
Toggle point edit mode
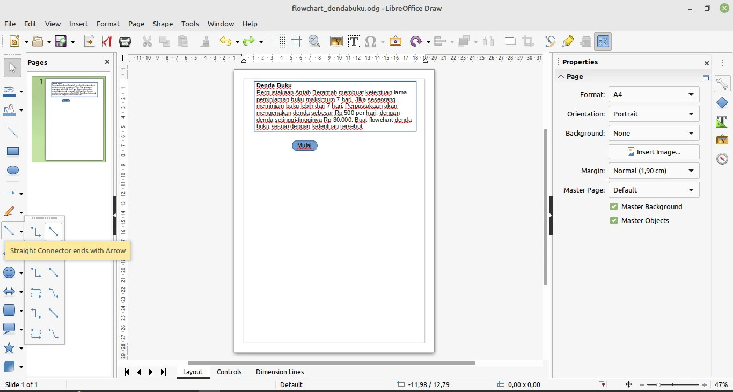tap(550, 41)
